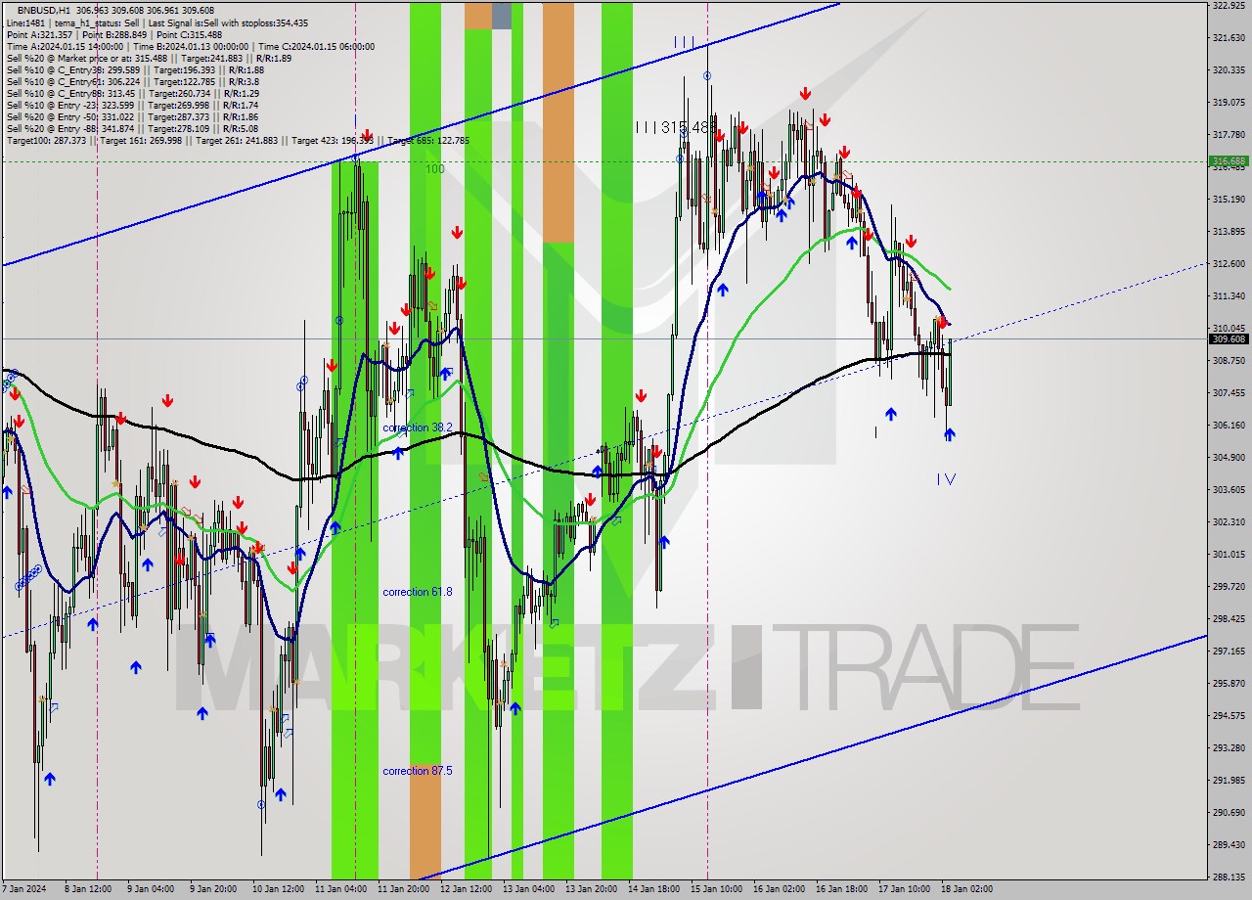Screen dimensions: 1252x900
Task: Click the 'Sell %10 @ C_Entry61: 306.224' line
Action: coord(132,81)
